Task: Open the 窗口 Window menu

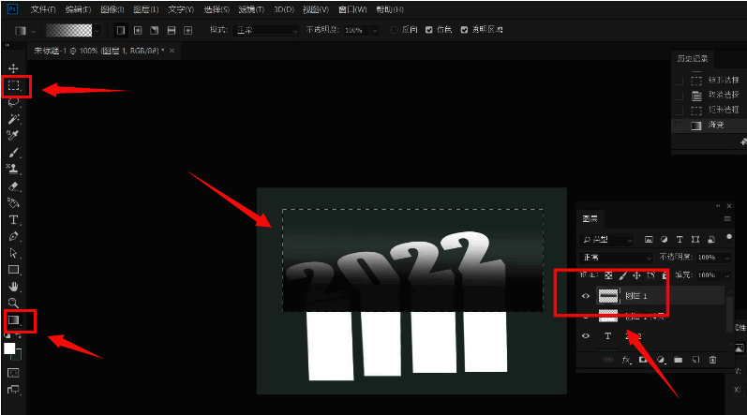Action: click(x=352, y=9)
